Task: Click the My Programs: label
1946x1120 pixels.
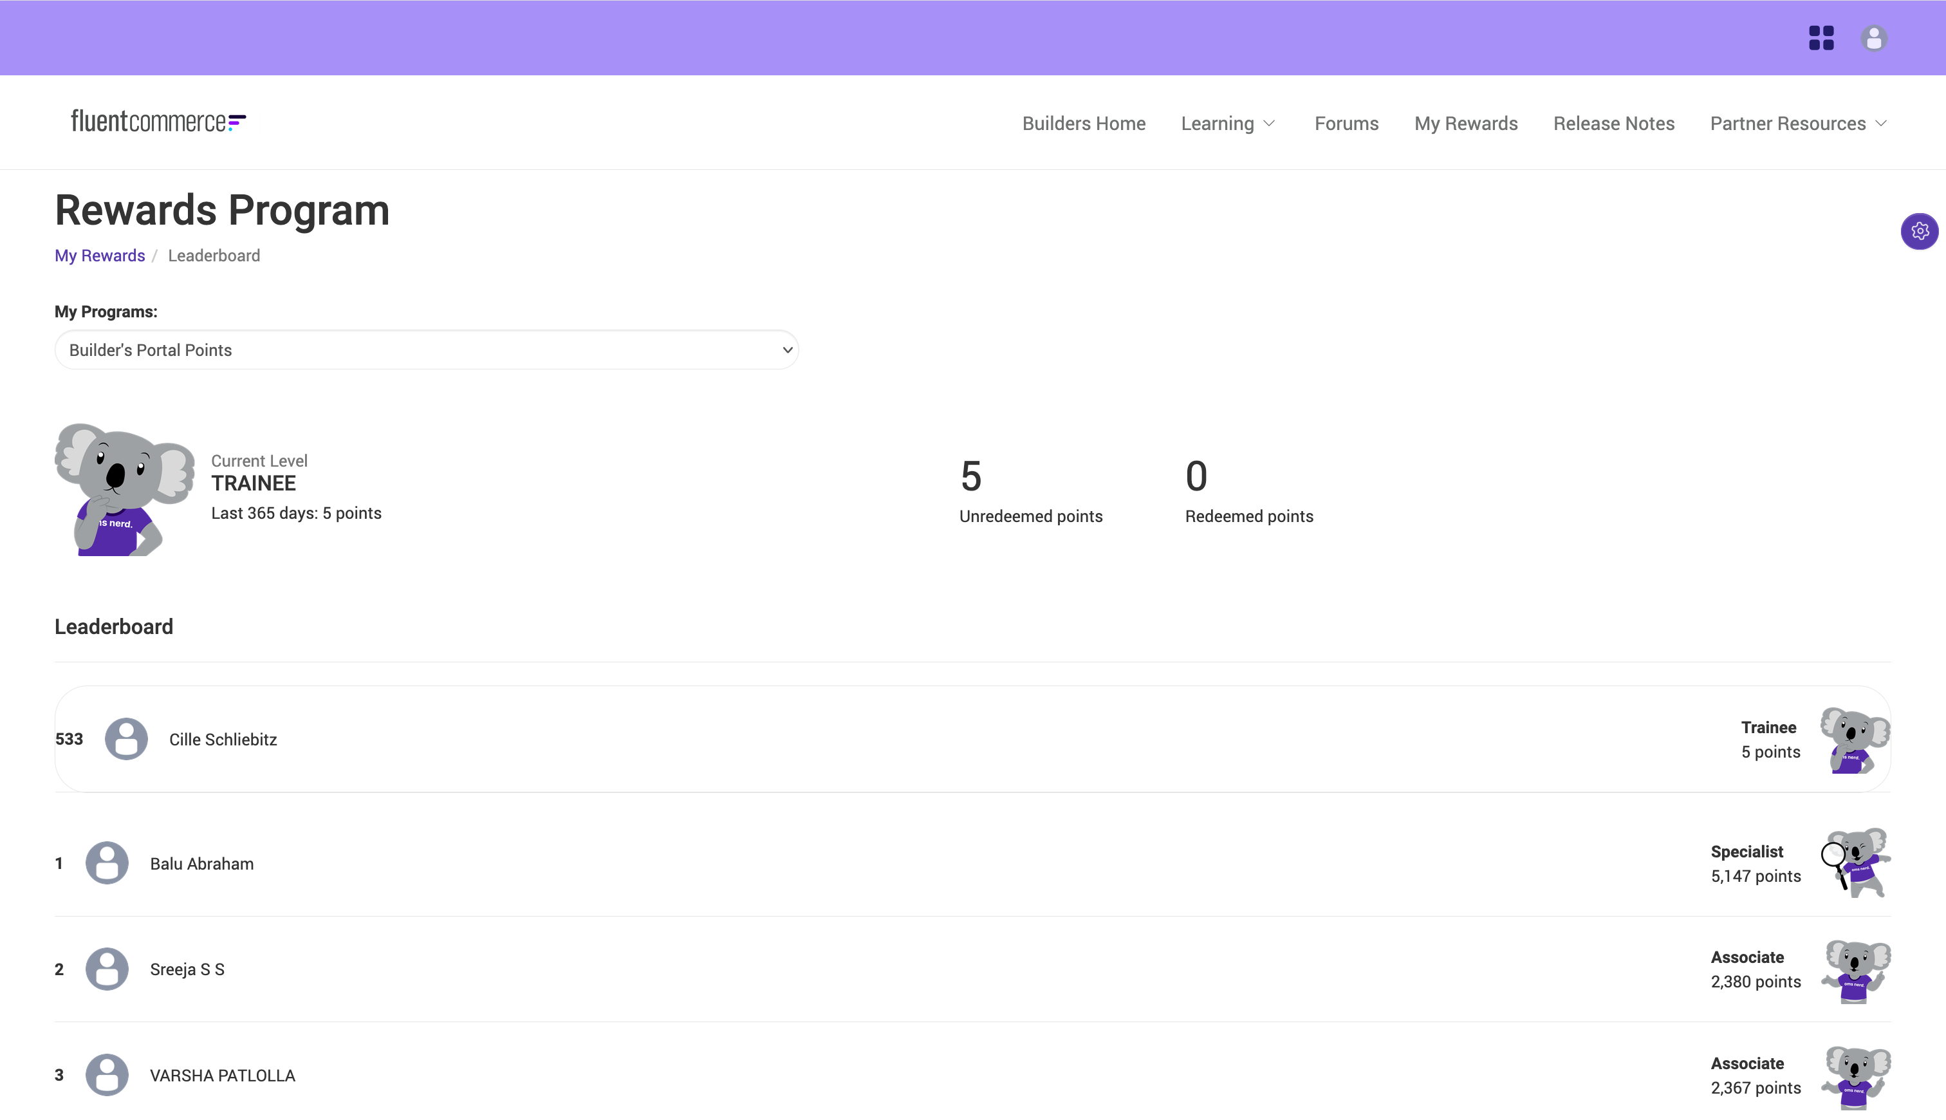Action: click(x=106, y=312)
